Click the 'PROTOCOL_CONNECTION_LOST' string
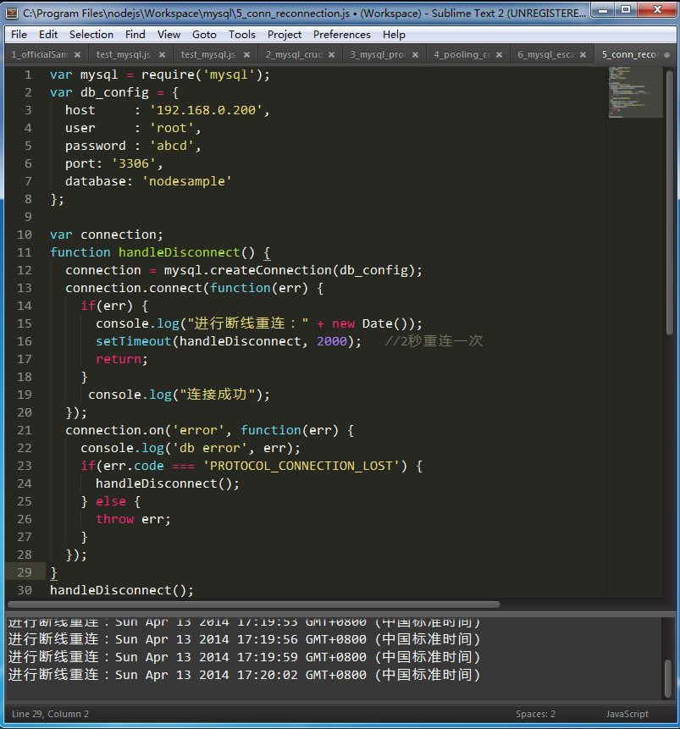Screen dimensions: 680x729 (301, 466)
